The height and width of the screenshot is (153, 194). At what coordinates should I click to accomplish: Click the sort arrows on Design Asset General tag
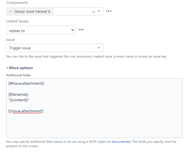click(49, 11)
